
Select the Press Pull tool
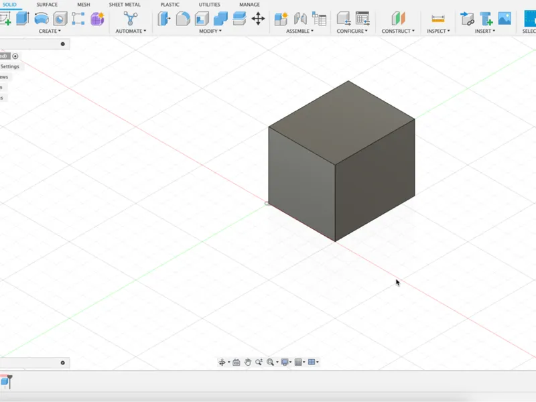pos(164,19)
